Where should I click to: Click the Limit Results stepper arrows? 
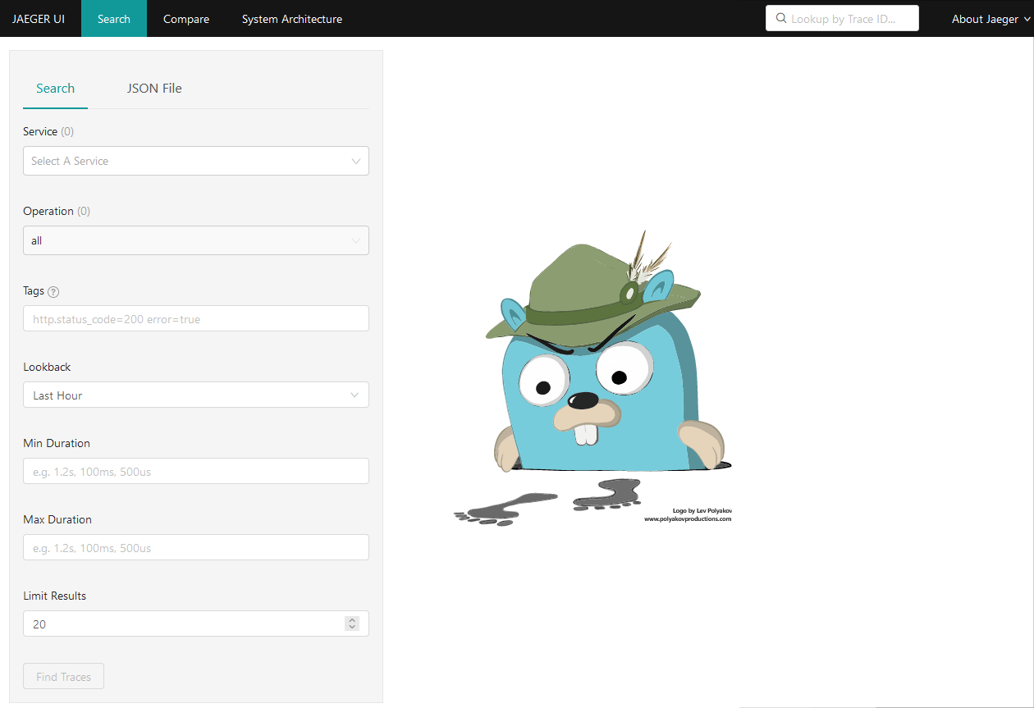click(352, 623)
